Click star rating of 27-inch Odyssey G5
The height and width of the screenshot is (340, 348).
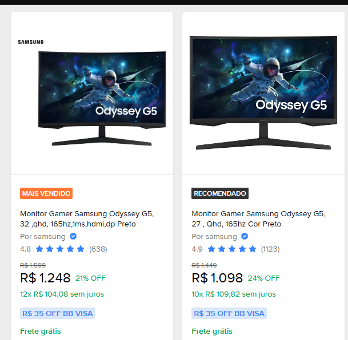pos(231,249)
